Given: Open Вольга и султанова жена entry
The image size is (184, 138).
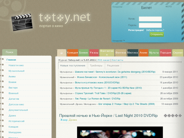Looking at the screenshot, I should click(97, 83).
